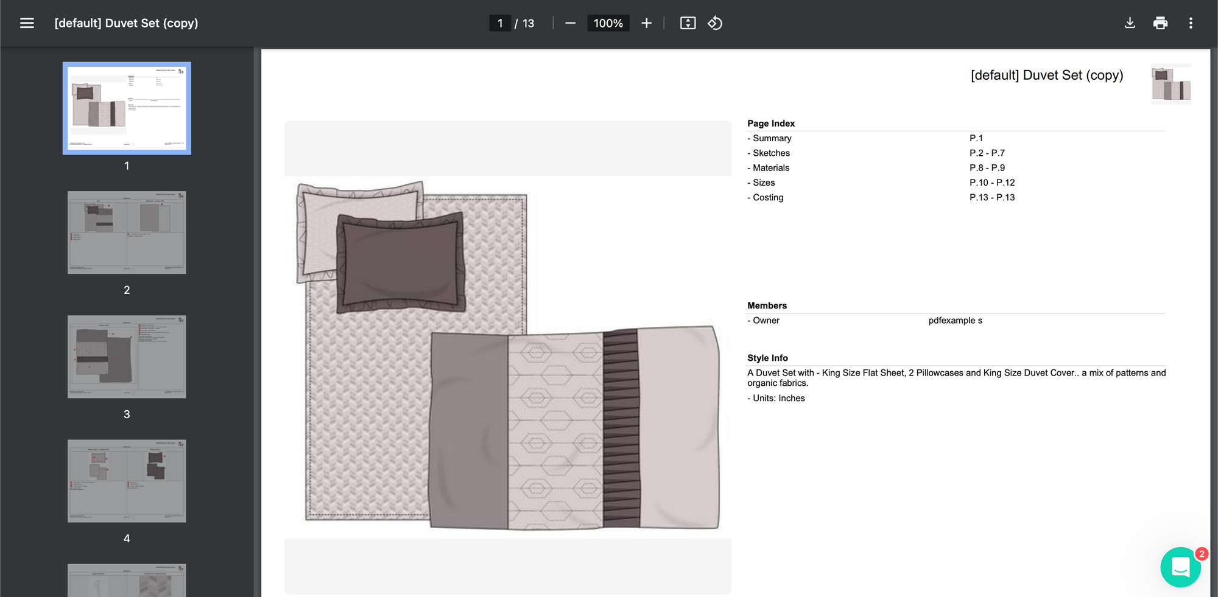Click the owner name 'pdfexample s'
Screen dimensions: 1218x597
click(x=955, y=321)
